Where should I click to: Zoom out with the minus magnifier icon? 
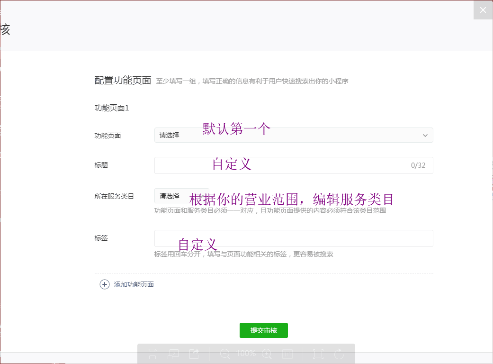click(x=225, y=354)
